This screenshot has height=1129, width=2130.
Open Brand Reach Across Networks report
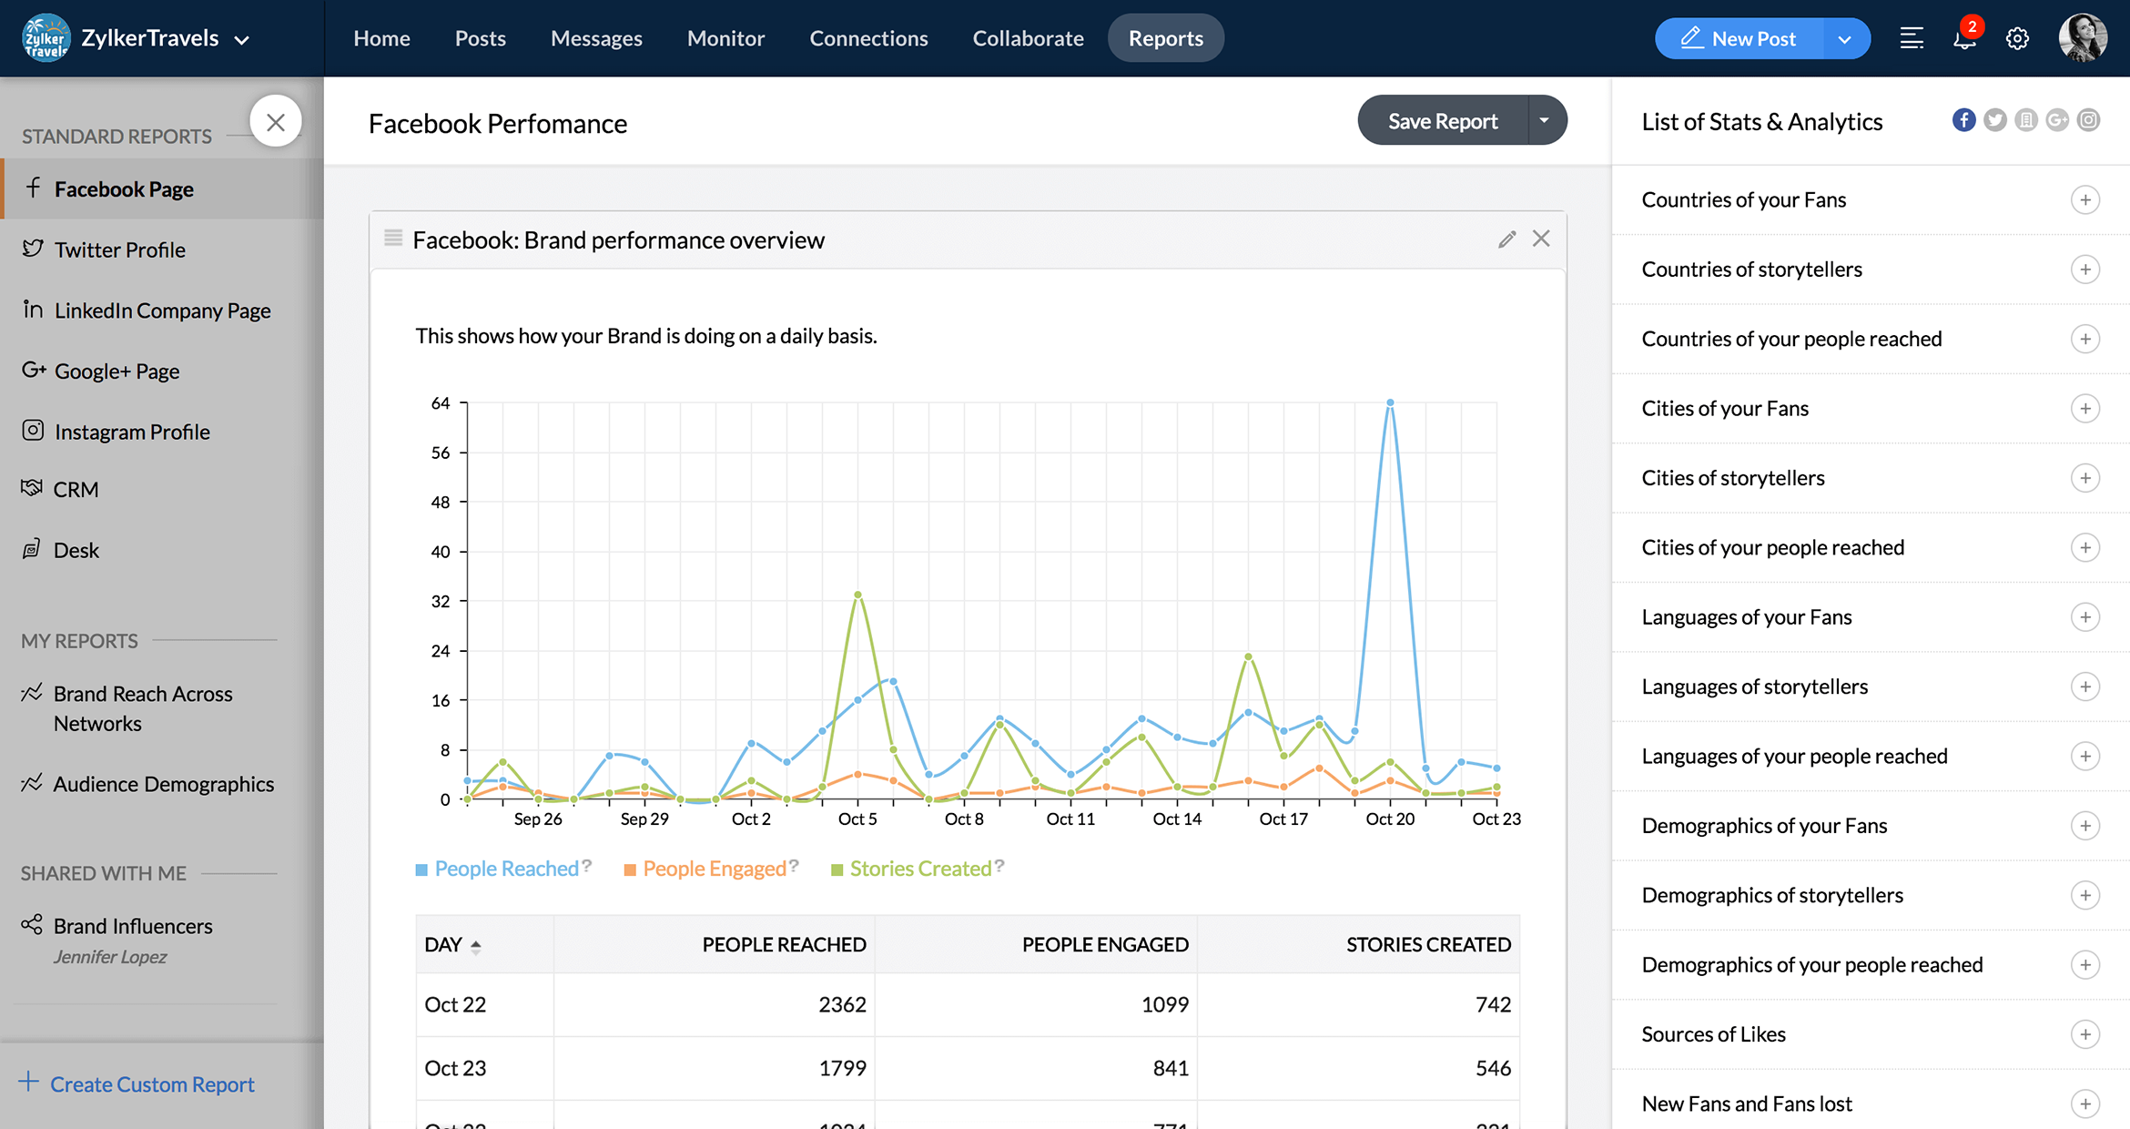click(x=143, y=708)
